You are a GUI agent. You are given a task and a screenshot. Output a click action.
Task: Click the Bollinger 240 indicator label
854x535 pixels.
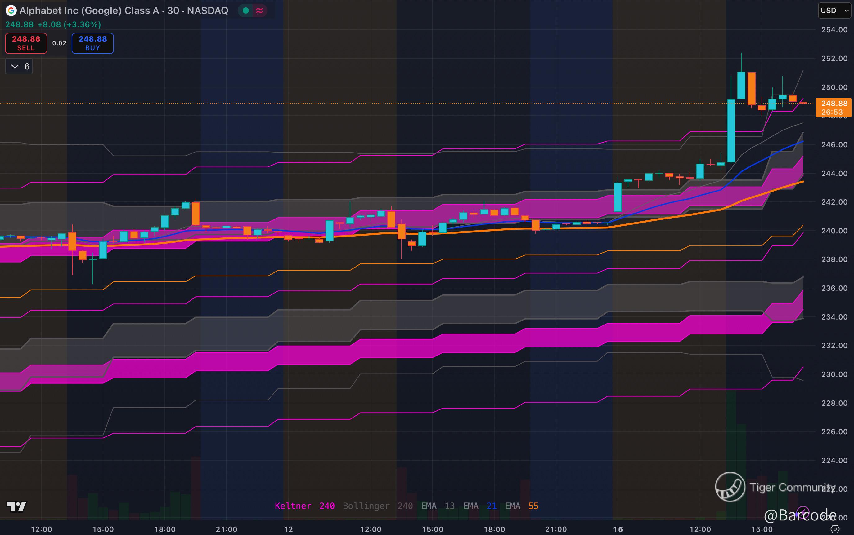coord(377,506)
